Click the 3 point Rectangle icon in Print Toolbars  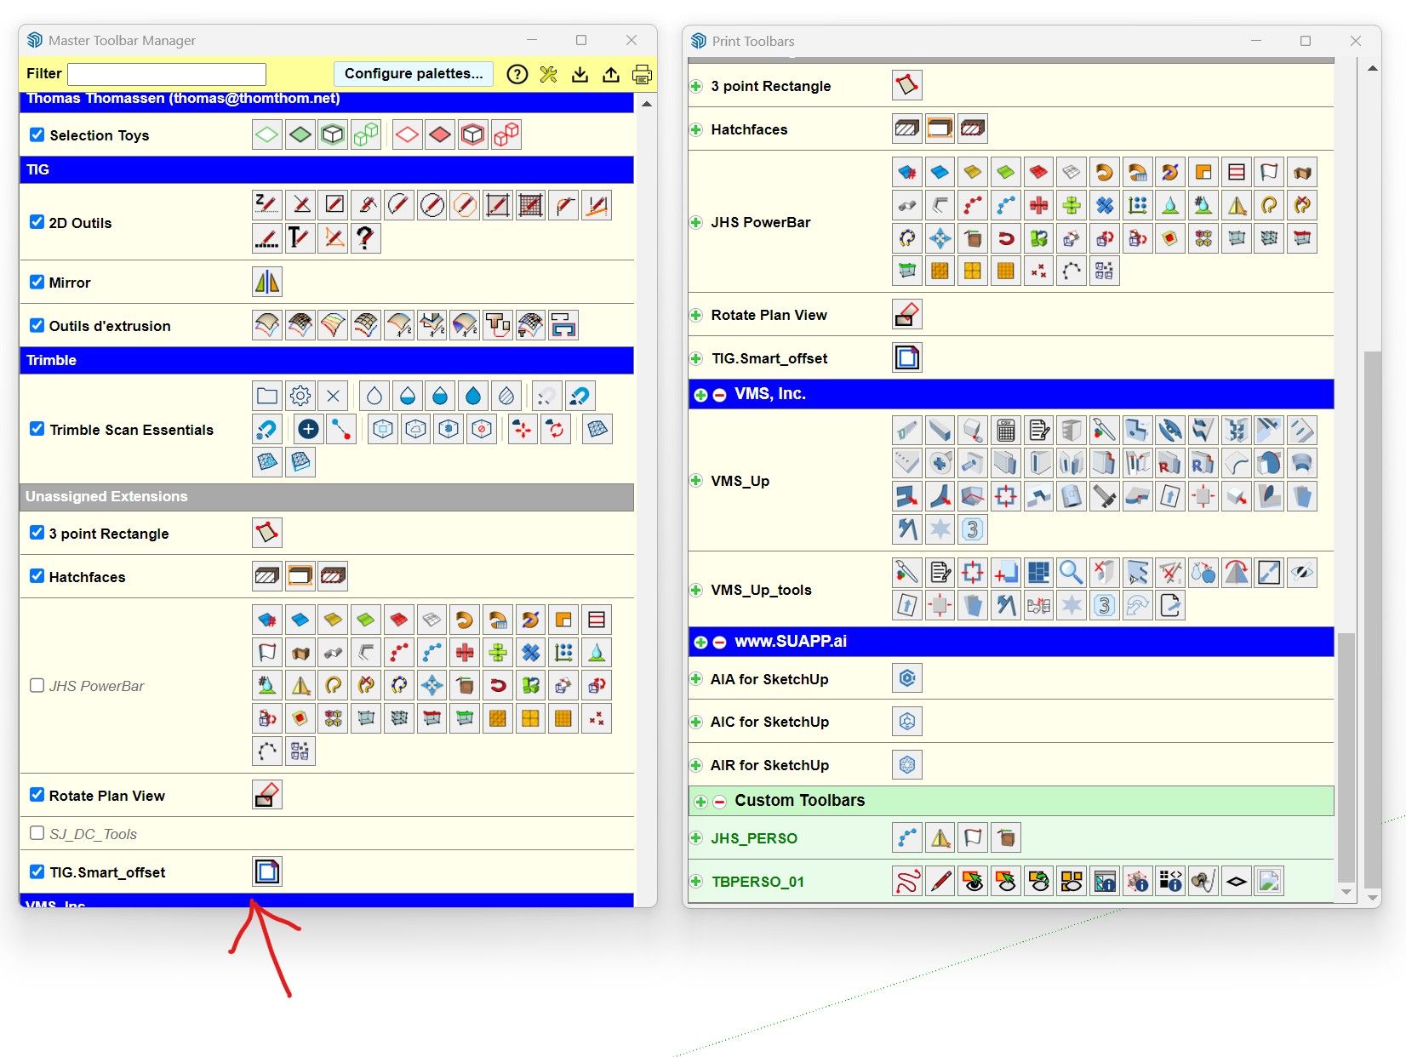(907, 85)
